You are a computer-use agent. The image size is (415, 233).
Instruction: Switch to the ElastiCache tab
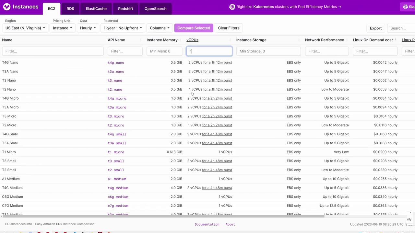[96, 9]
